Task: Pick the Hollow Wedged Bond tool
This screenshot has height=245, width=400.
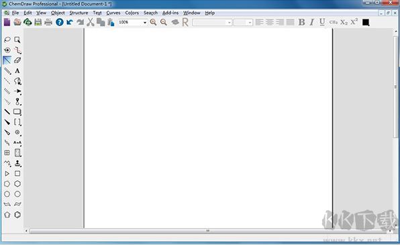Action: 7,132
